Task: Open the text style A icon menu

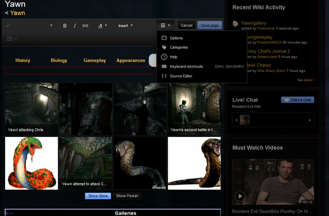Action: tap(102, 26)
